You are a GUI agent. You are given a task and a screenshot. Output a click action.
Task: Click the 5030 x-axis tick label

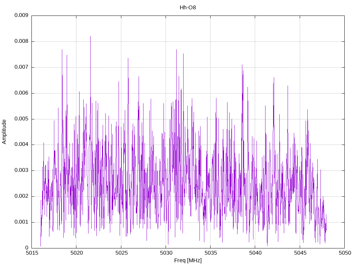coord(166,253)
